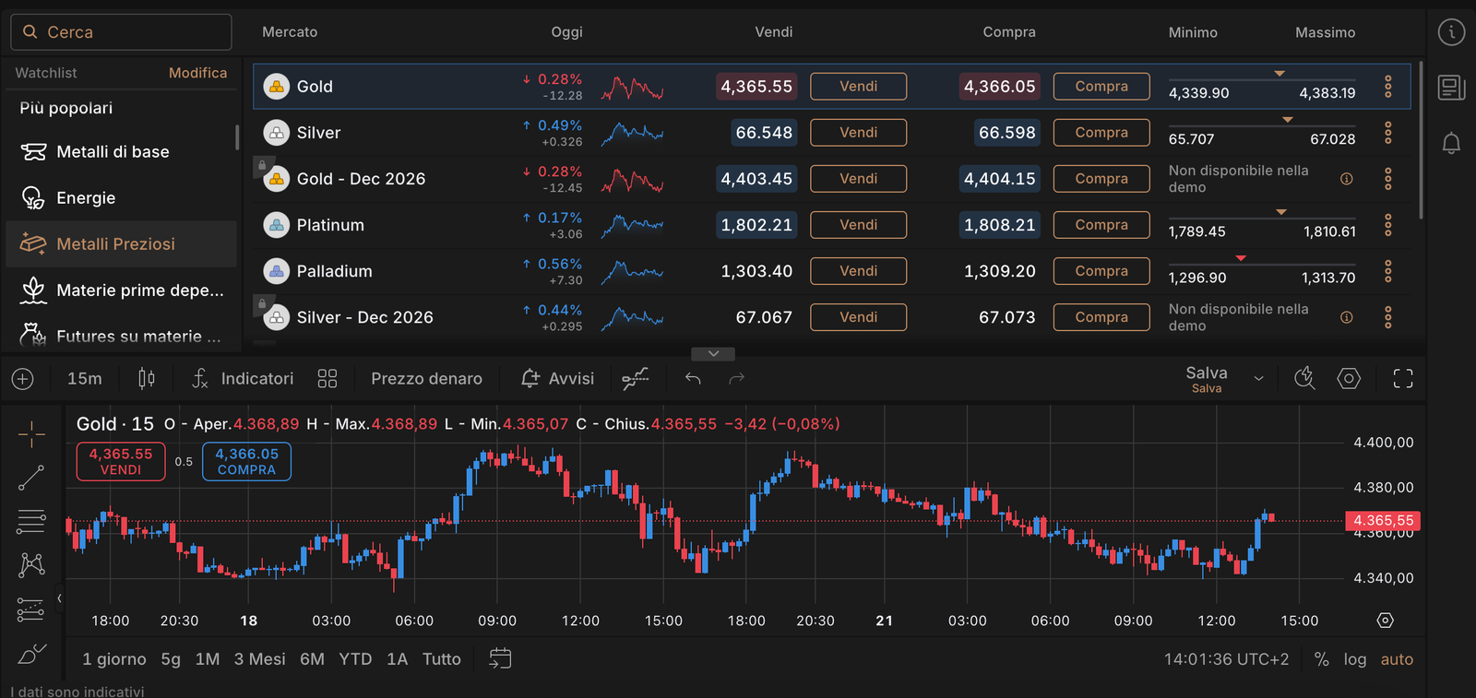Image resolution: width=1476 pixels, height=698 pixels.
Task: Undo the last chart action
Action: tap(693, 379)
